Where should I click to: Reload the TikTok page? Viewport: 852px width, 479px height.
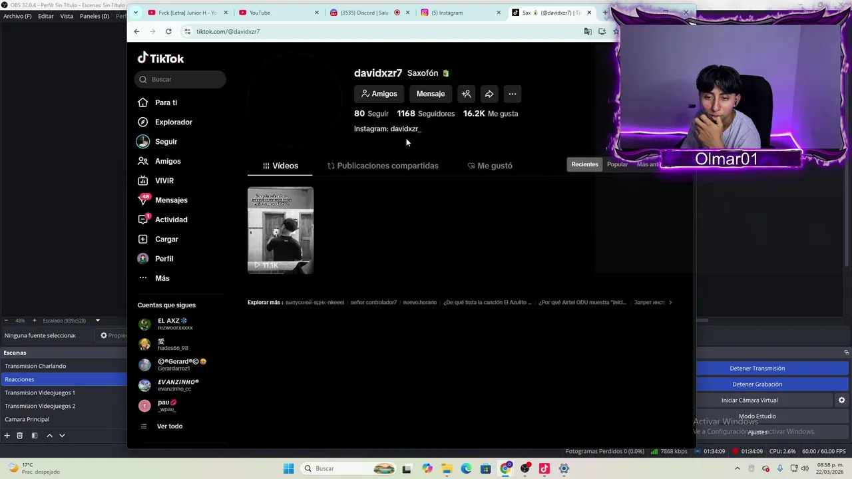[168, 31]
